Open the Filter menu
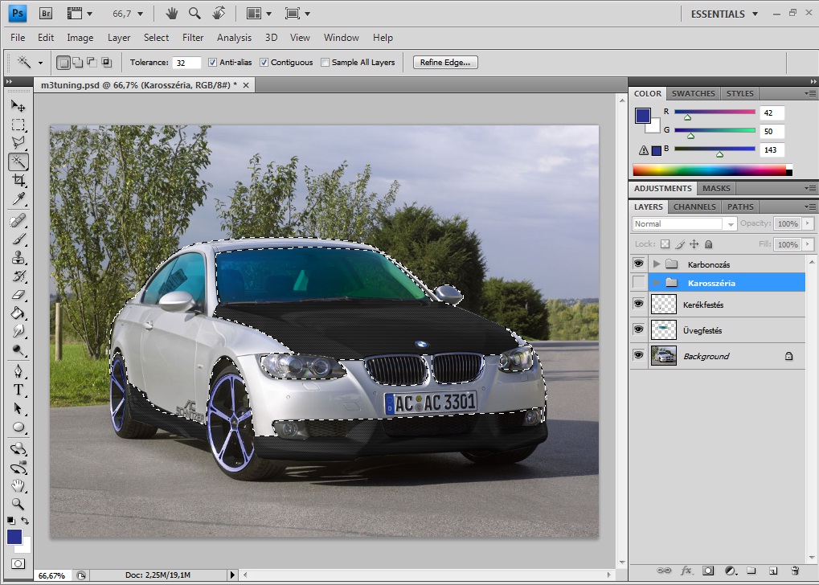Screen dimensions: 819x585 click(193, 38)
